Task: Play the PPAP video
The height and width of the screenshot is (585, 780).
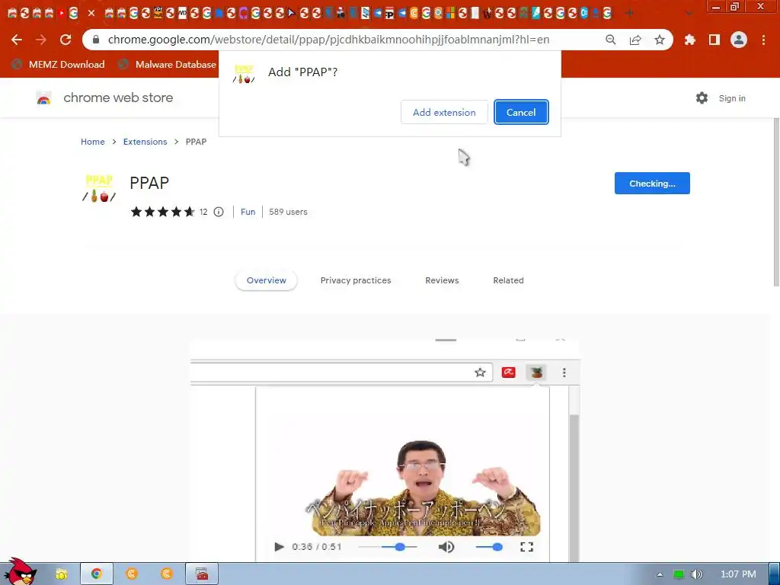Action: 279,547
